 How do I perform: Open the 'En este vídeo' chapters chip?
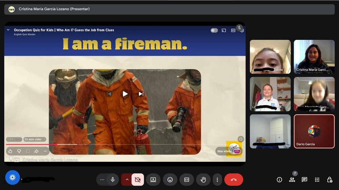point(35,139)
